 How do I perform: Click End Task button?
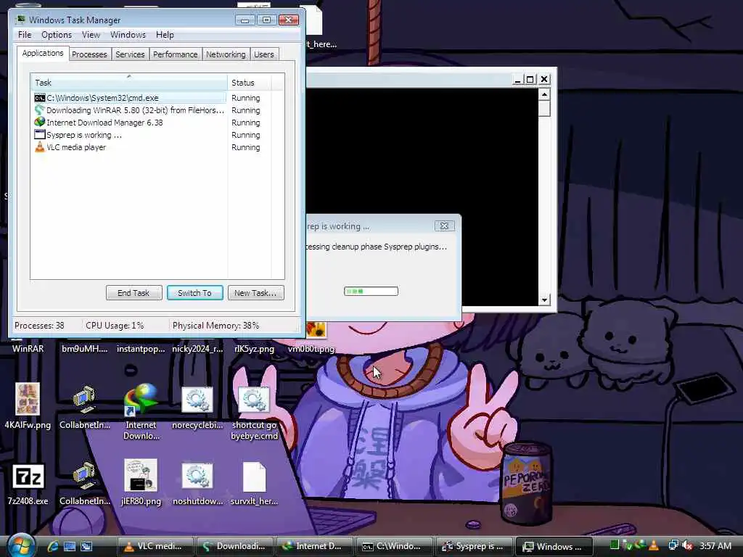coord(134,293)
